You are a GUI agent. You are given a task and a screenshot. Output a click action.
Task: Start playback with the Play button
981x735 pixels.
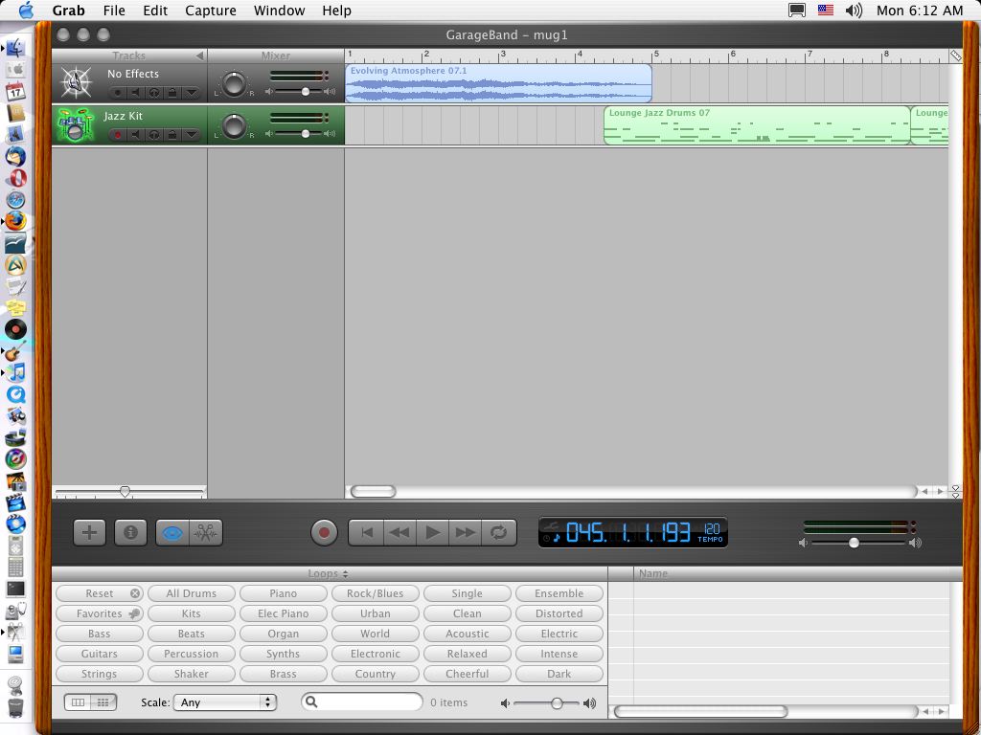432,532
